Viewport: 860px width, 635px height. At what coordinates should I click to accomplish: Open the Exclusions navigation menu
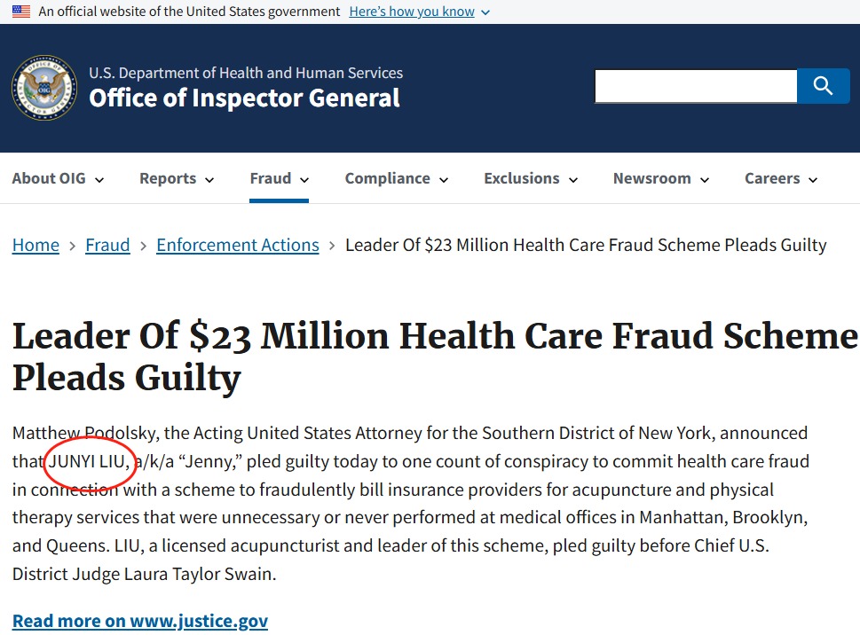(531, 178)
